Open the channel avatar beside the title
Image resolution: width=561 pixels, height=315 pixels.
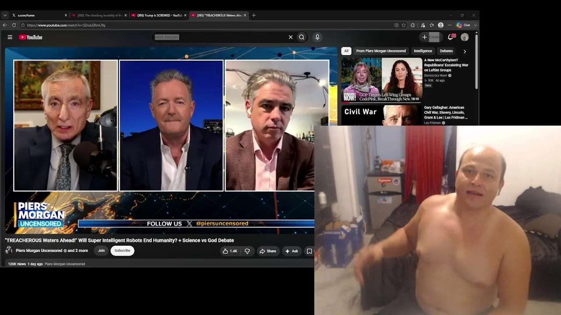point(9,251)
